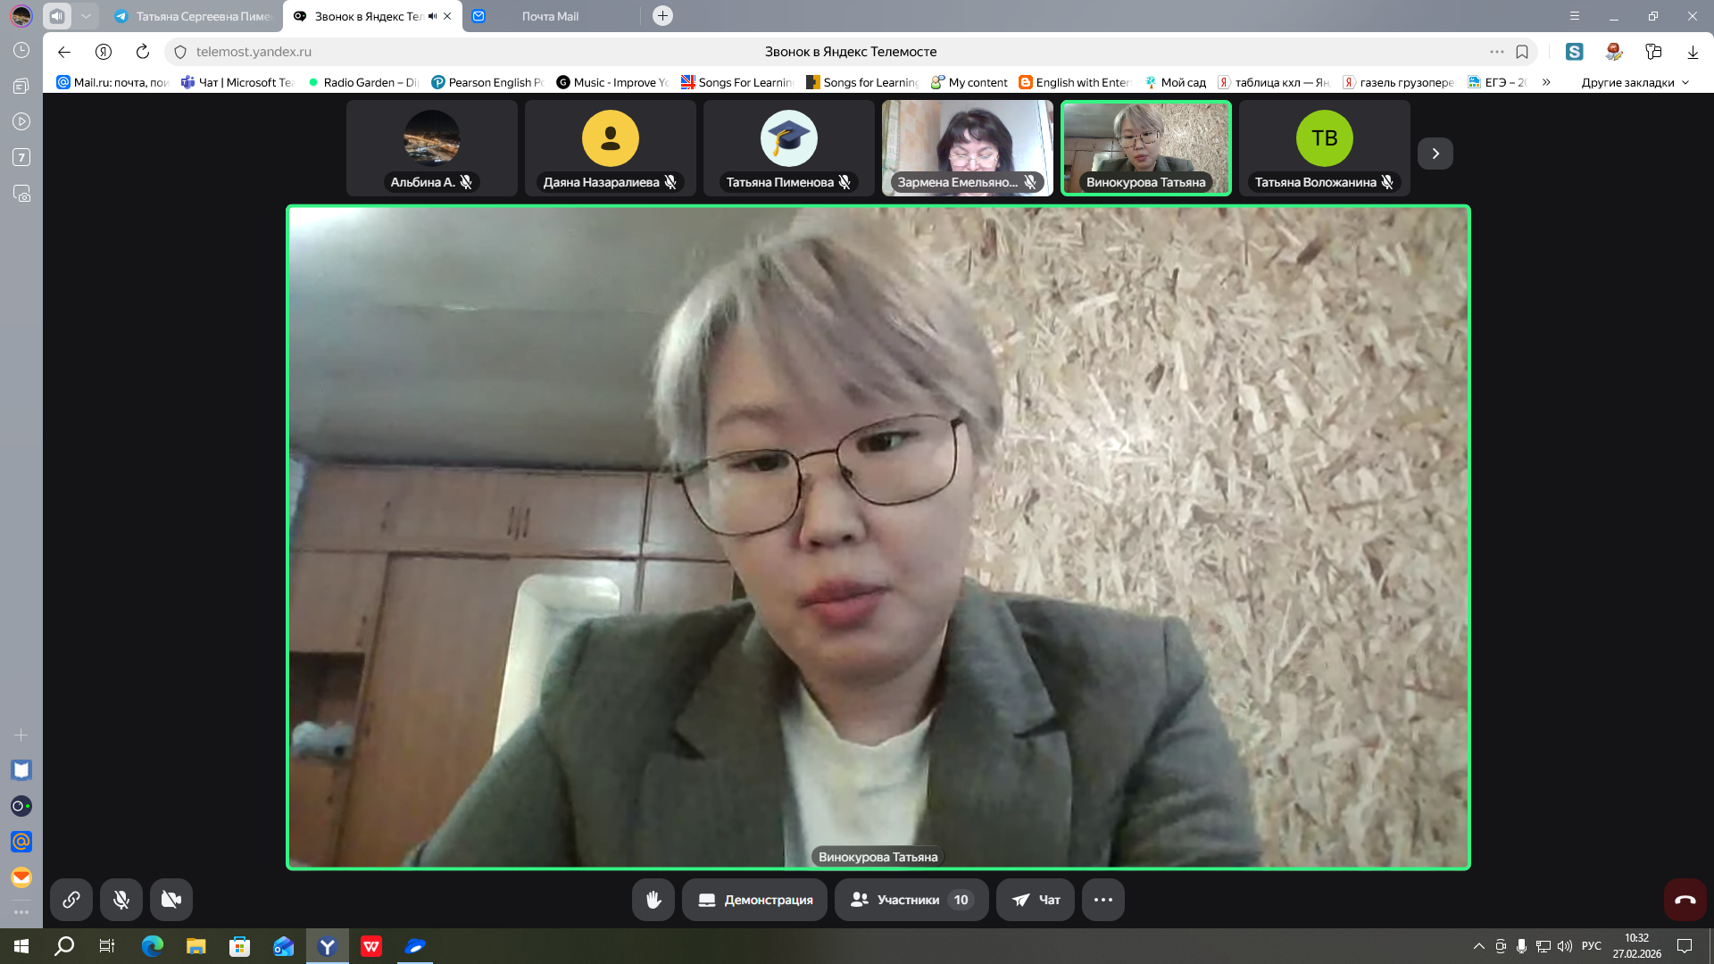Open Участники participants list
This screenshot has width=1714, height=964.
pos(911,900)
